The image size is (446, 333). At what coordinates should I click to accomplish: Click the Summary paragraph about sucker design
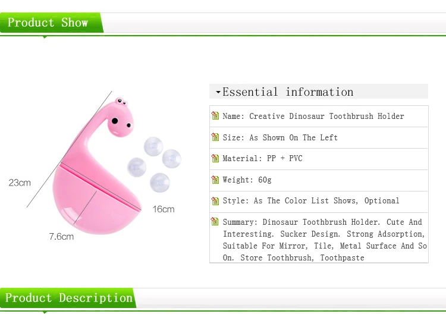[x=325, y=240]
